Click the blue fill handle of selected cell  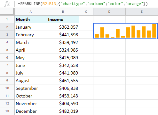coord(157,38)
